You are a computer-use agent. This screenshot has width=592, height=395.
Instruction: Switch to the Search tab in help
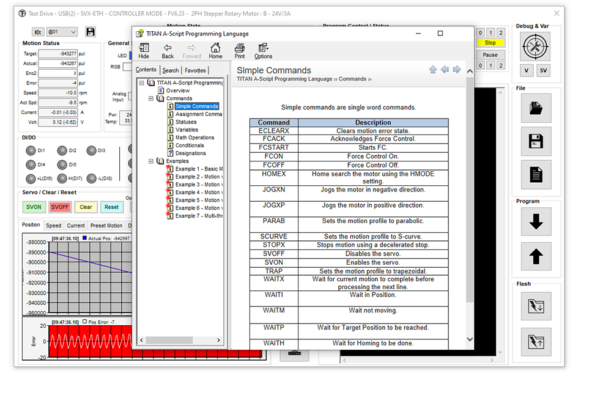point(171,70)
